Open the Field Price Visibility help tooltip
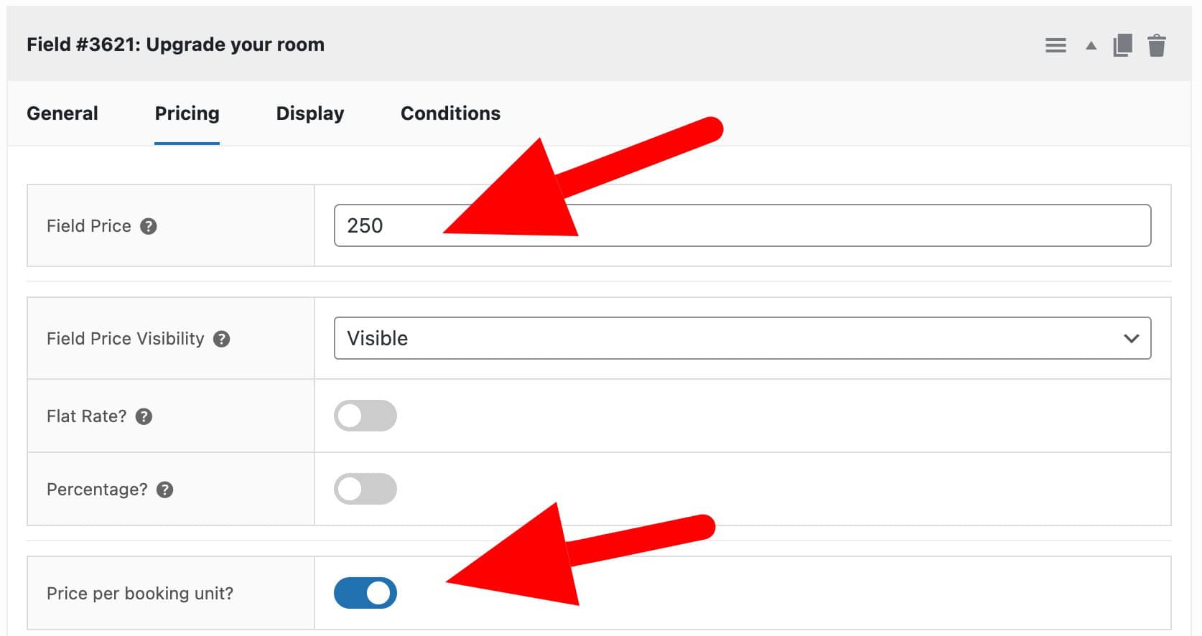This screenshot has width=1202, height=636. coord(223,339)
